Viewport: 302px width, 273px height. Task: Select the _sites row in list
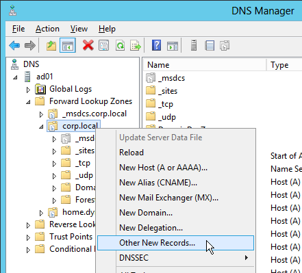point(168,91)
